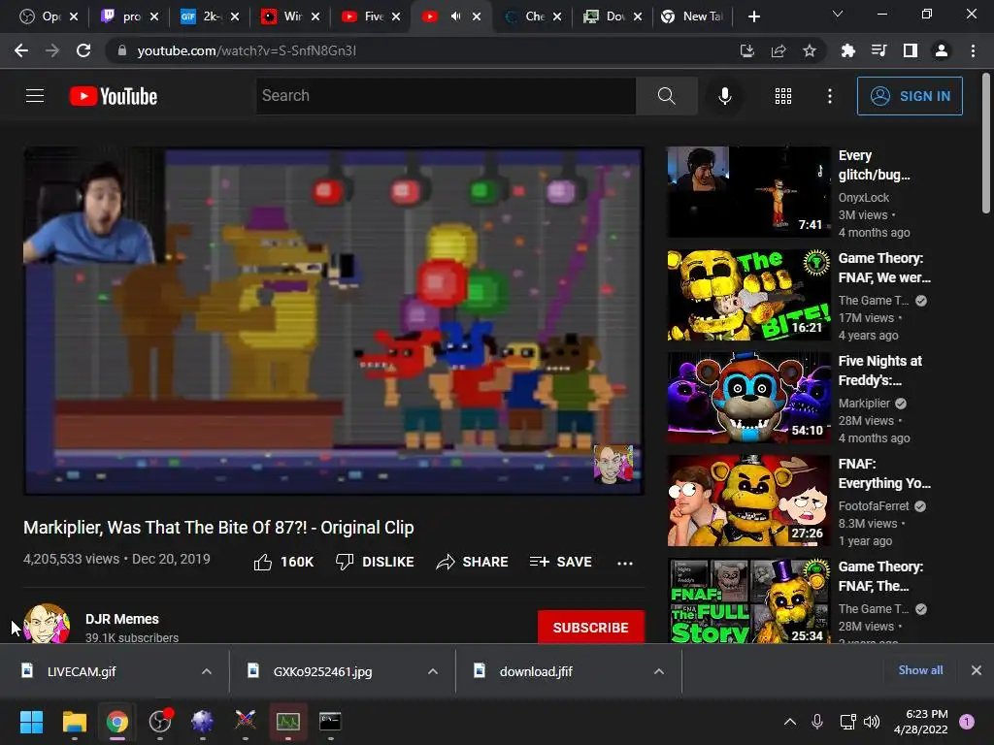This screenshot has width=994, height=745.
Task: Show all downloads
Action: [x=920, y=670]
